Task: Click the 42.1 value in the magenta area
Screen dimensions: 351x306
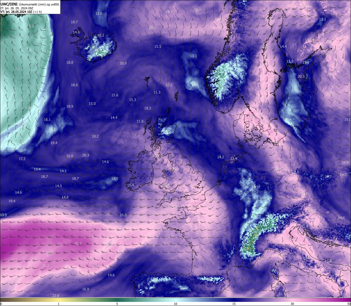Action: [x=78, y=243]
